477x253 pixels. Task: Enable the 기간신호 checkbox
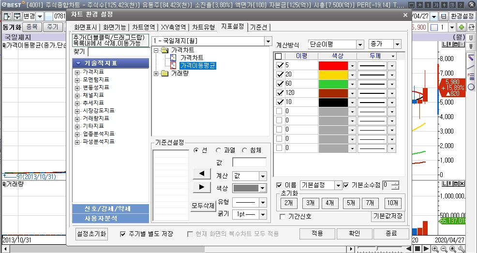[x=283, y=217]
